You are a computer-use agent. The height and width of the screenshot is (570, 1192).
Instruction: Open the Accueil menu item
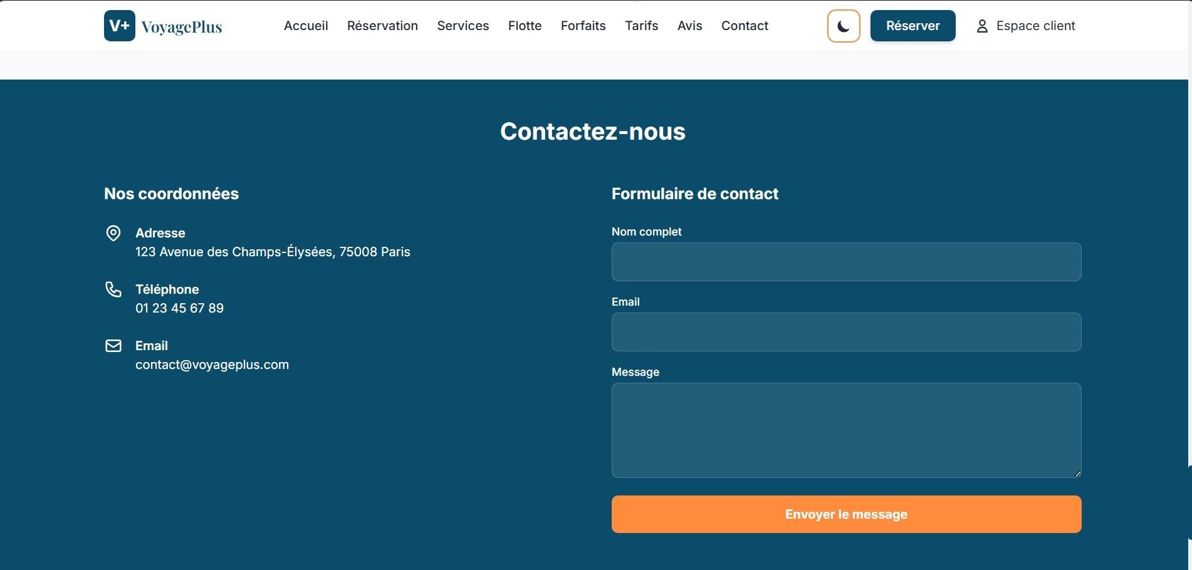click(x=306, y=26)
